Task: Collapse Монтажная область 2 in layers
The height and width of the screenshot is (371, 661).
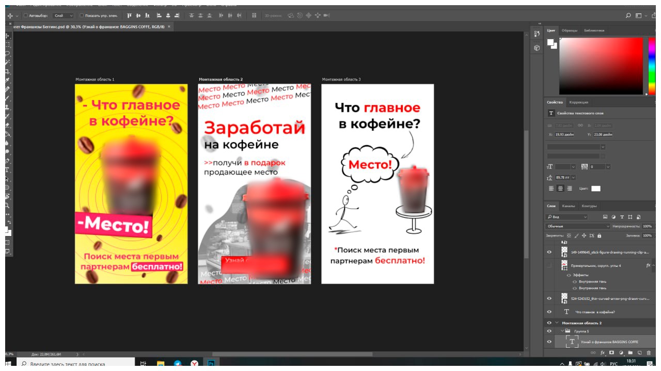Action: [x=557, y=323]
